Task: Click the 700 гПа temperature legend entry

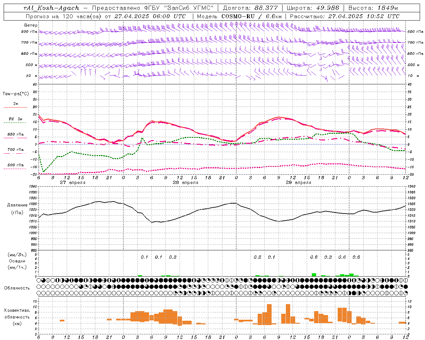Action: coord(15,151)
